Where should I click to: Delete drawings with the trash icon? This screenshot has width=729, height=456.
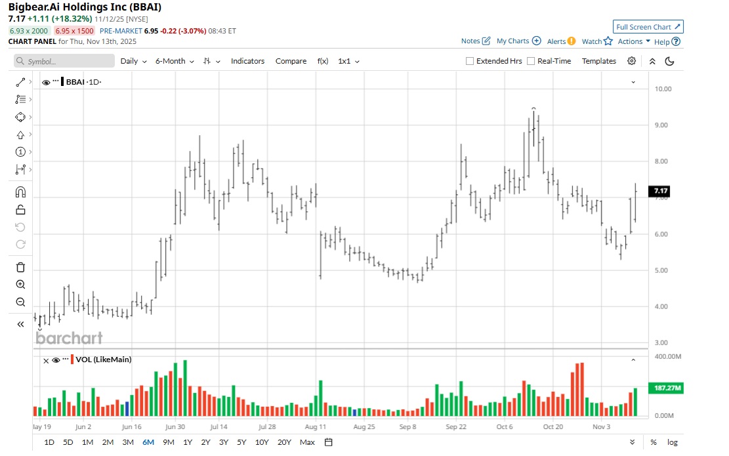20,267
